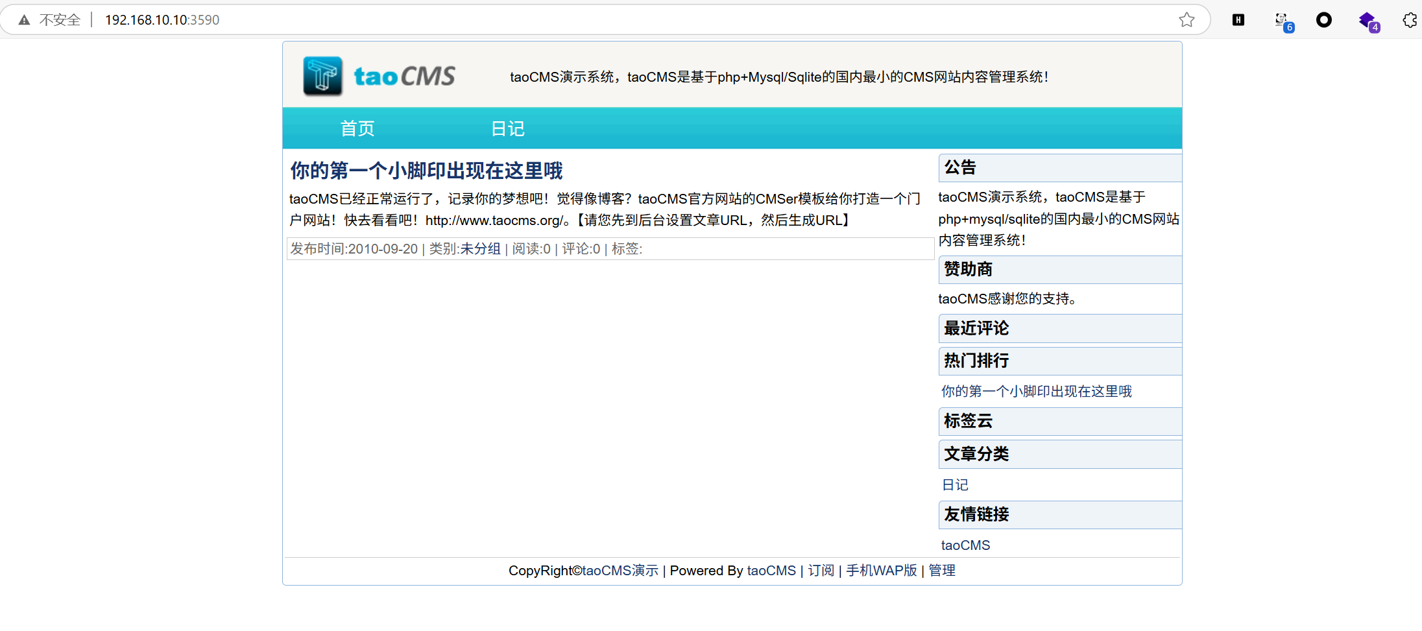
Task: Open the 日记 navigation tab
Action: tap(507, 128)
